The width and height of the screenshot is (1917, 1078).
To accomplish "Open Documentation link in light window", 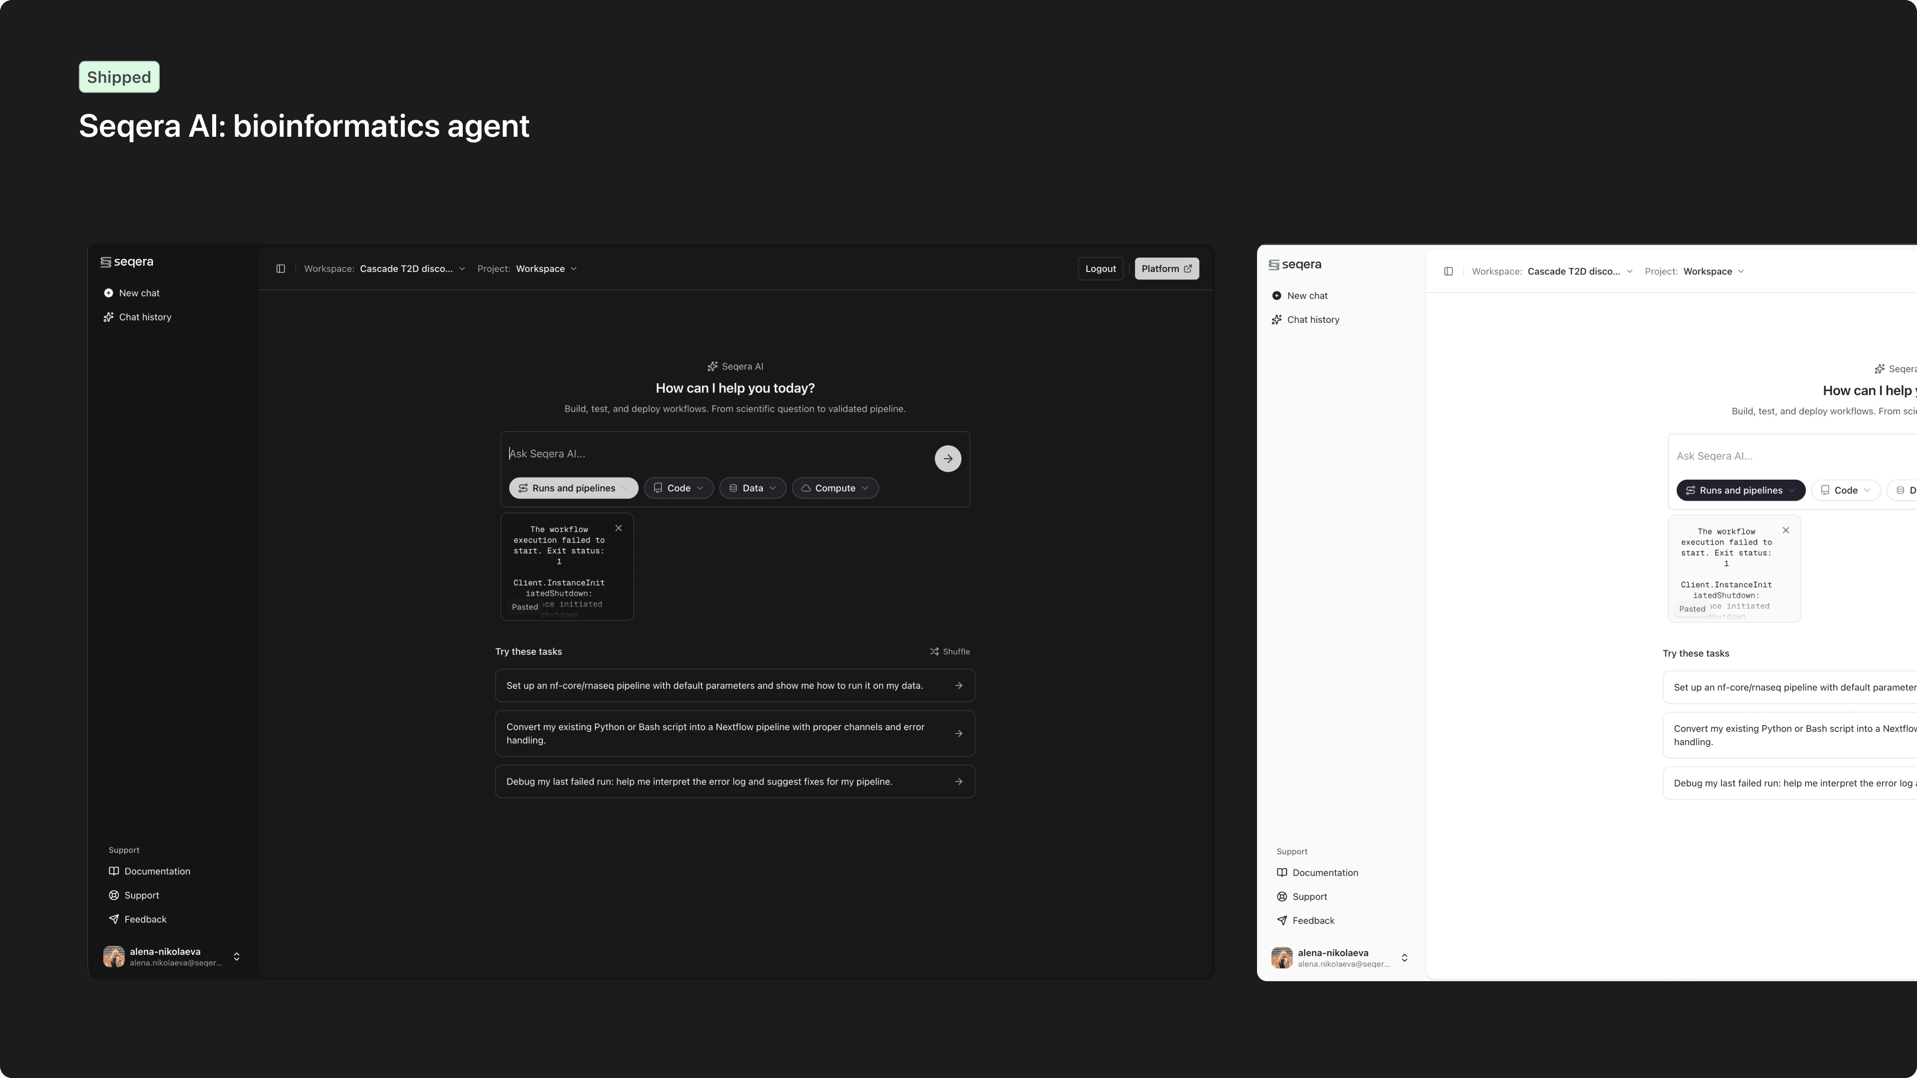I will coord(1318,873).
